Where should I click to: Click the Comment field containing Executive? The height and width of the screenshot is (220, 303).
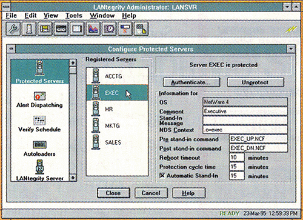coord(245,111)
